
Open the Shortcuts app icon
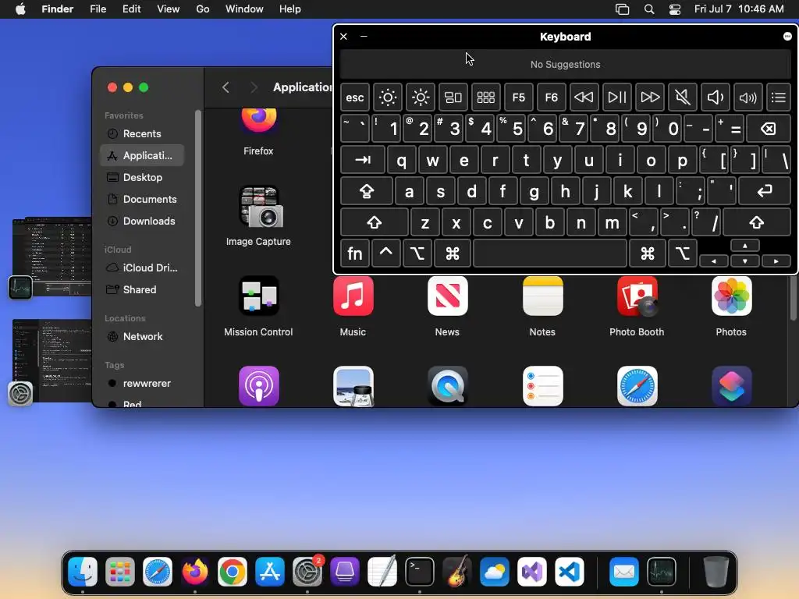[x=731, y=386]
